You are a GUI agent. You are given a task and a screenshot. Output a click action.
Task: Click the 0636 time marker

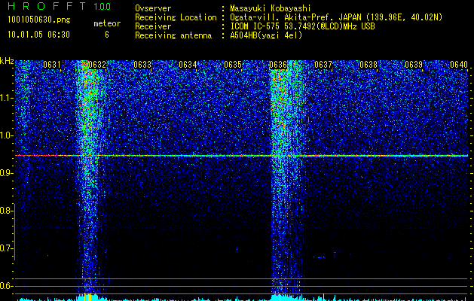278,65
